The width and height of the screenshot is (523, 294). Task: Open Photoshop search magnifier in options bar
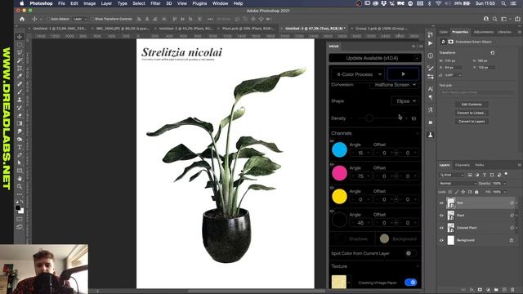495,19
